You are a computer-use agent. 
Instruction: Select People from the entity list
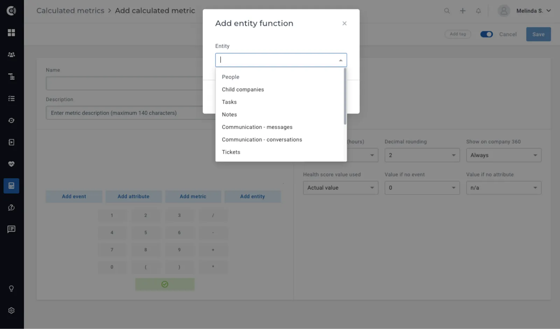(x=280, y=77)
